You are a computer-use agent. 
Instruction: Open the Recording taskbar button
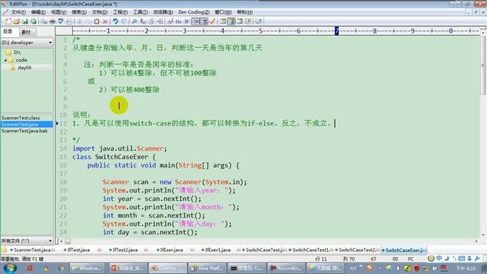tap(286, 268)
